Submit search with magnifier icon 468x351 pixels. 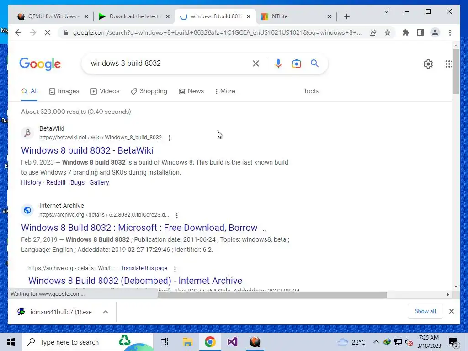click(314, 63)
